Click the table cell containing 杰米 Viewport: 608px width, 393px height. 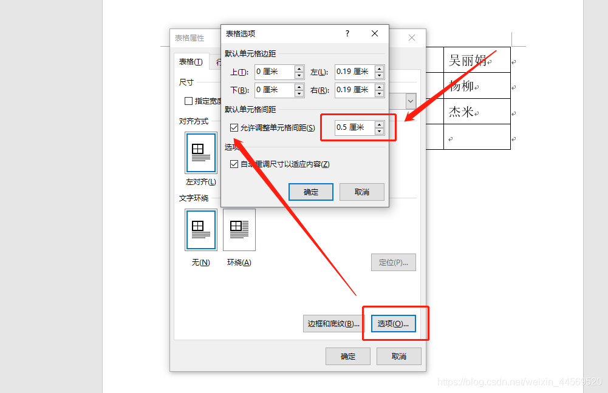pos(477,112)
